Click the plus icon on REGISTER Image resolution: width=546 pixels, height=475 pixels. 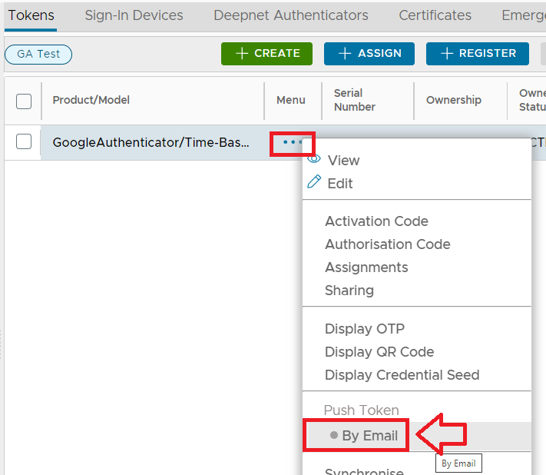pos(446,53)
